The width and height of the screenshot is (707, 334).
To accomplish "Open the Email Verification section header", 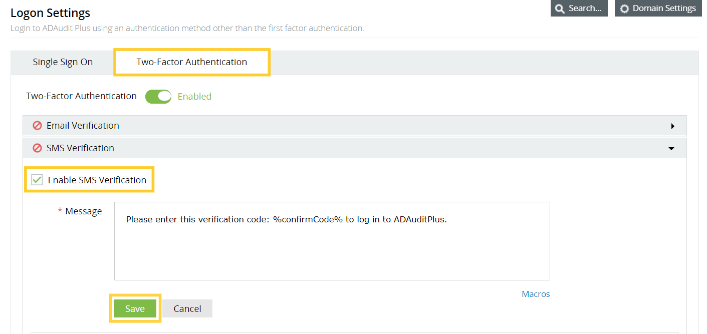I will tap(83, 126).
